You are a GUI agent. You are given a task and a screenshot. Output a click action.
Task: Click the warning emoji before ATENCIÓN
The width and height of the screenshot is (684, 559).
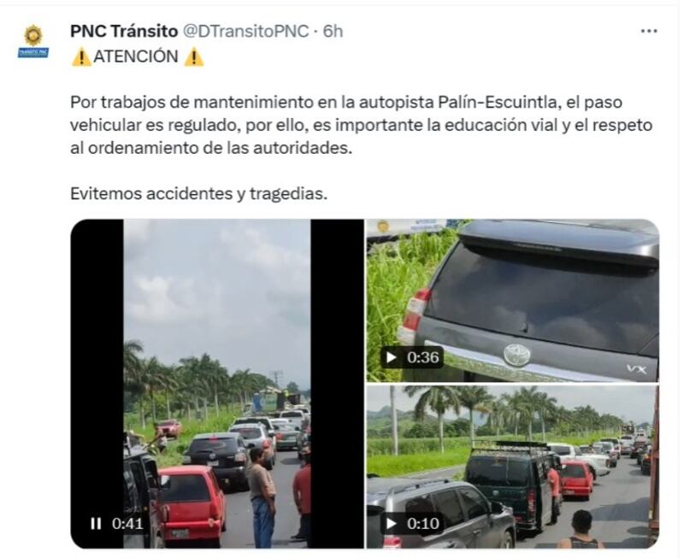[x=81, y=57]
